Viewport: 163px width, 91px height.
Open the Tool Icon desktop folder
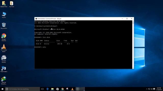click(11, 4)
